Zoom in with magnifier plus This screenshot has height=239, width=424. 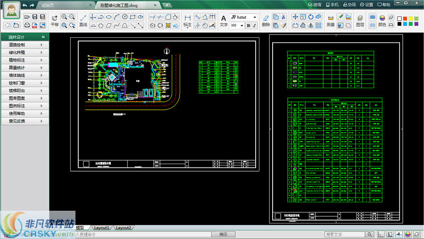click(x=64, y=17)
